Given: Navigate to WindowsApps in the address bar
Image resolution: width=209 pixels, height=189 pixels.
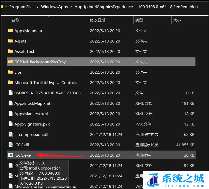Looking at the screenshot, I should tap(54, 7).
